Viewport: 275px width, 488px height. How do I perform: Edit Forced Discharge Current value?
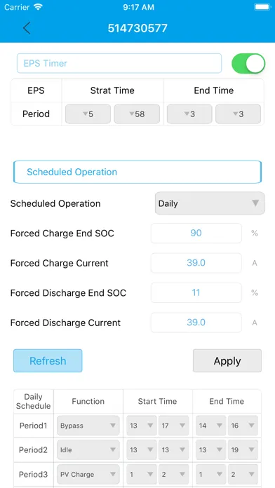(196, 323)
